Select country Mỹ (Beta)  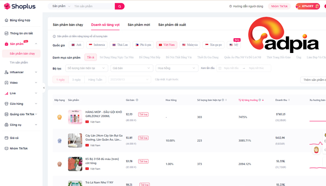point(234,45)
